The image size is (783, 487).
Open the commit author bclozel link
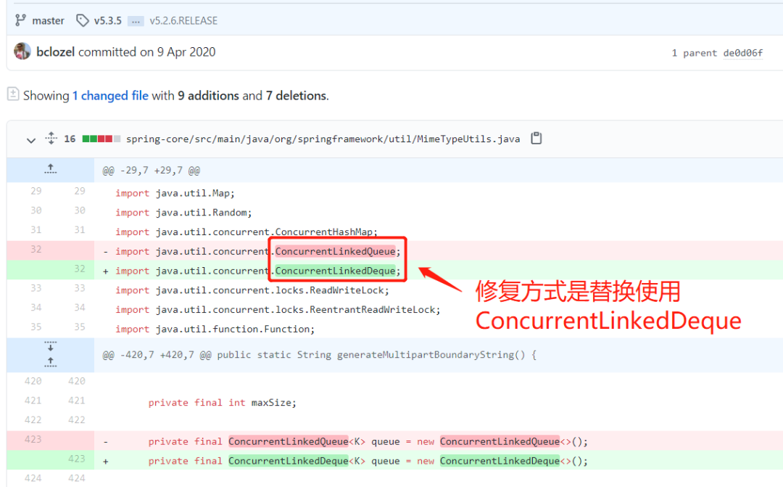click(x=57, y=52)
